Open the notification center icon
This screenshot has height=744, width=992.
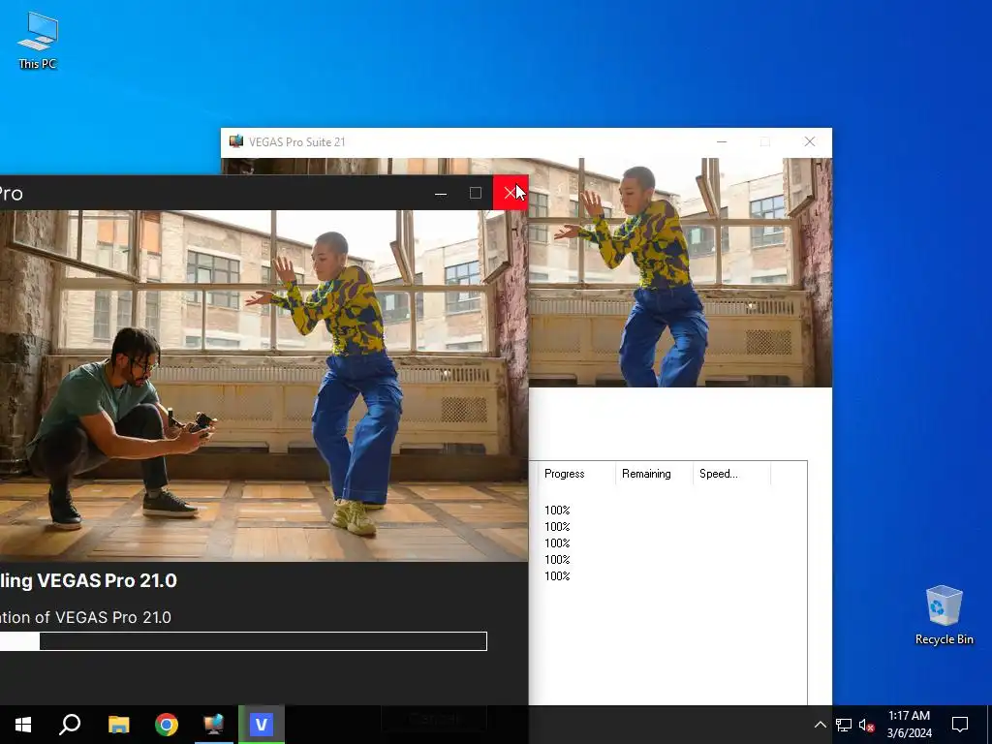(x=960, y=725)
